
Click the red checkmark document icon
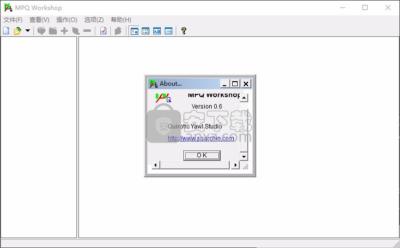coord(103,31)
